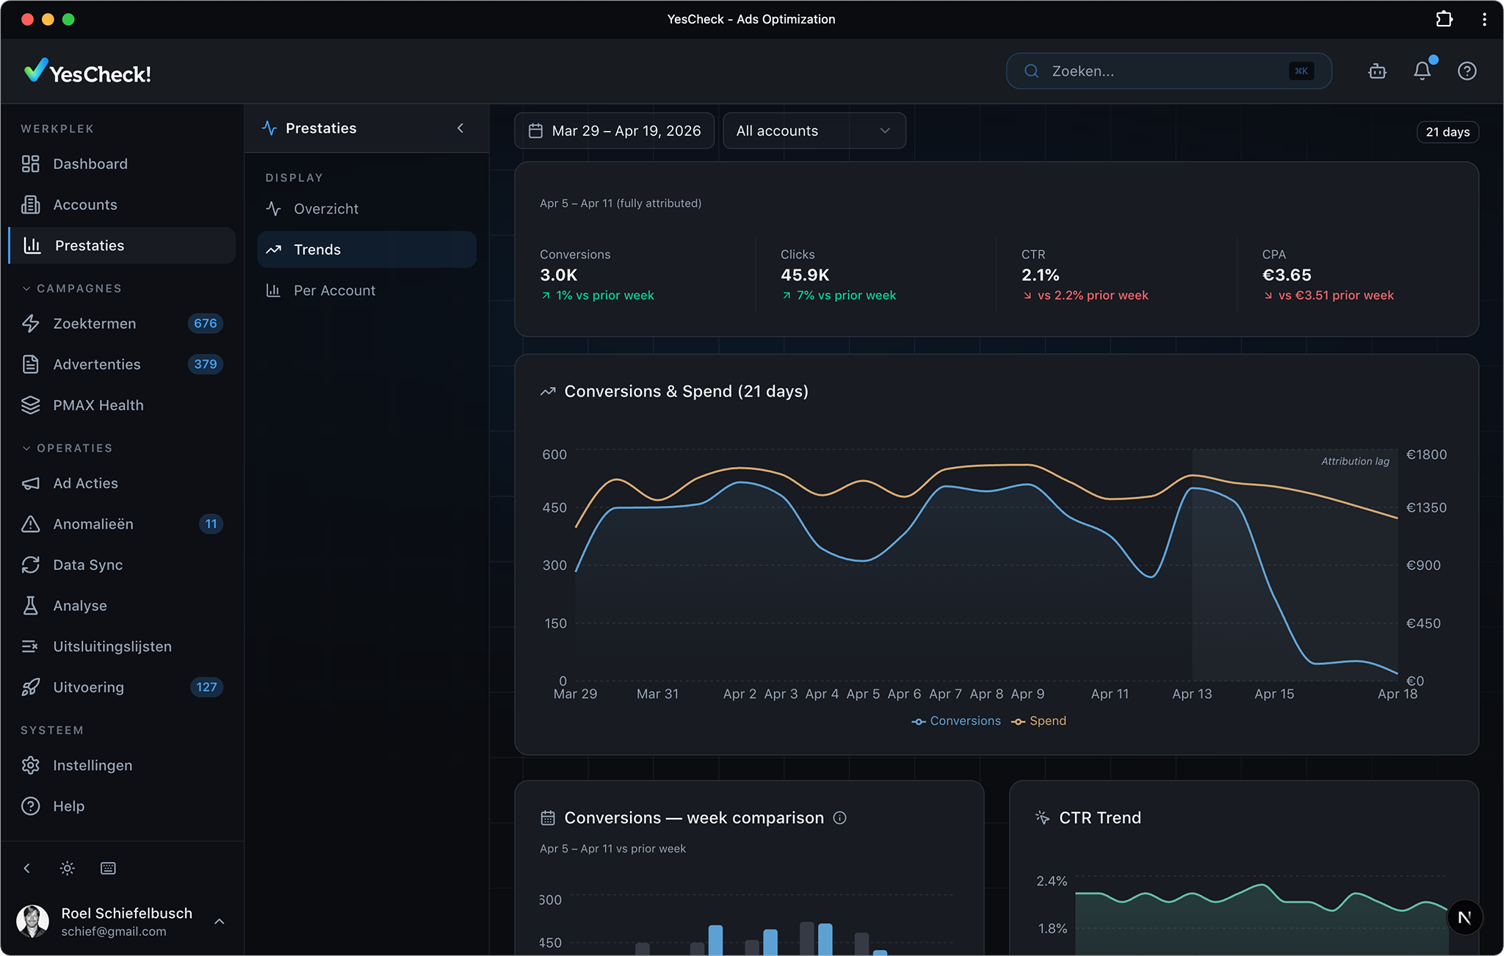Viewport: 1504px width, 956px height.
Task: Click the Dashboard grid icon
Action: (30, 164)
